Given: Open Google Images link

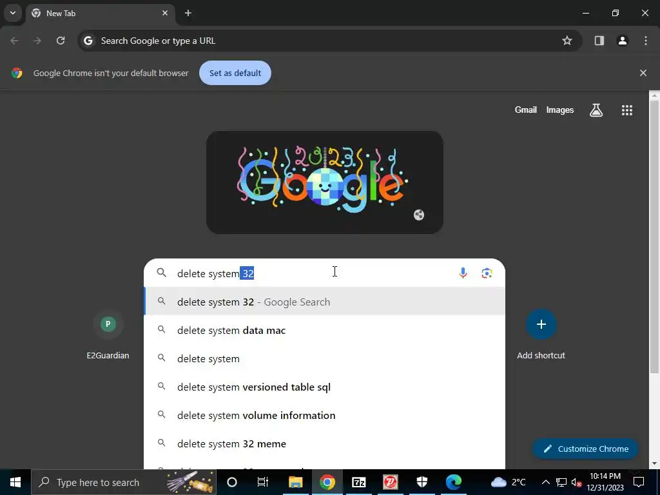Looking at the screenshot, I should tap(560, 110).
